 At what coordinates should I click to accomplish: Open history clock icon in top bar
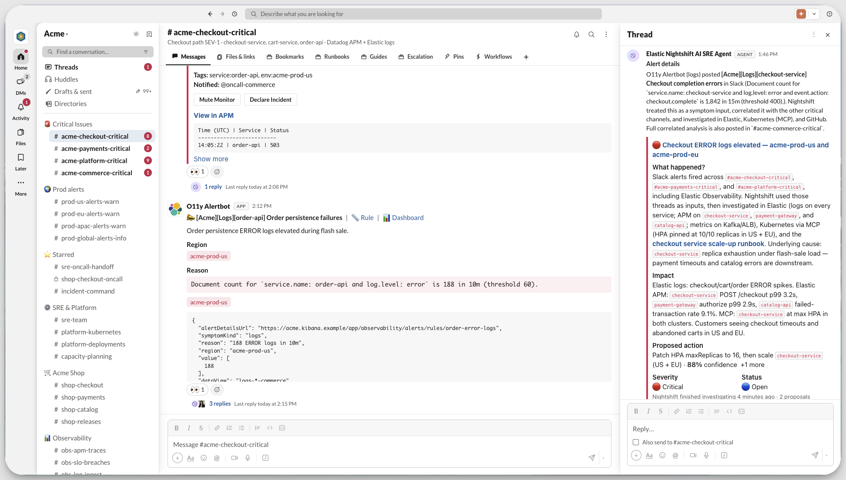(x=235, y=14)
